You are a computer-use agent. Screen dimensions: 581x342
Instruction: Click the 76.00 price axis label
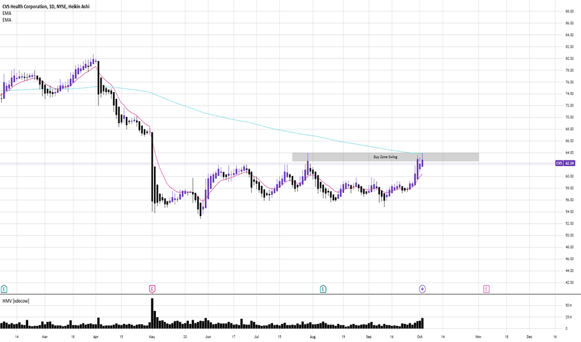click(x=569, y=82)
